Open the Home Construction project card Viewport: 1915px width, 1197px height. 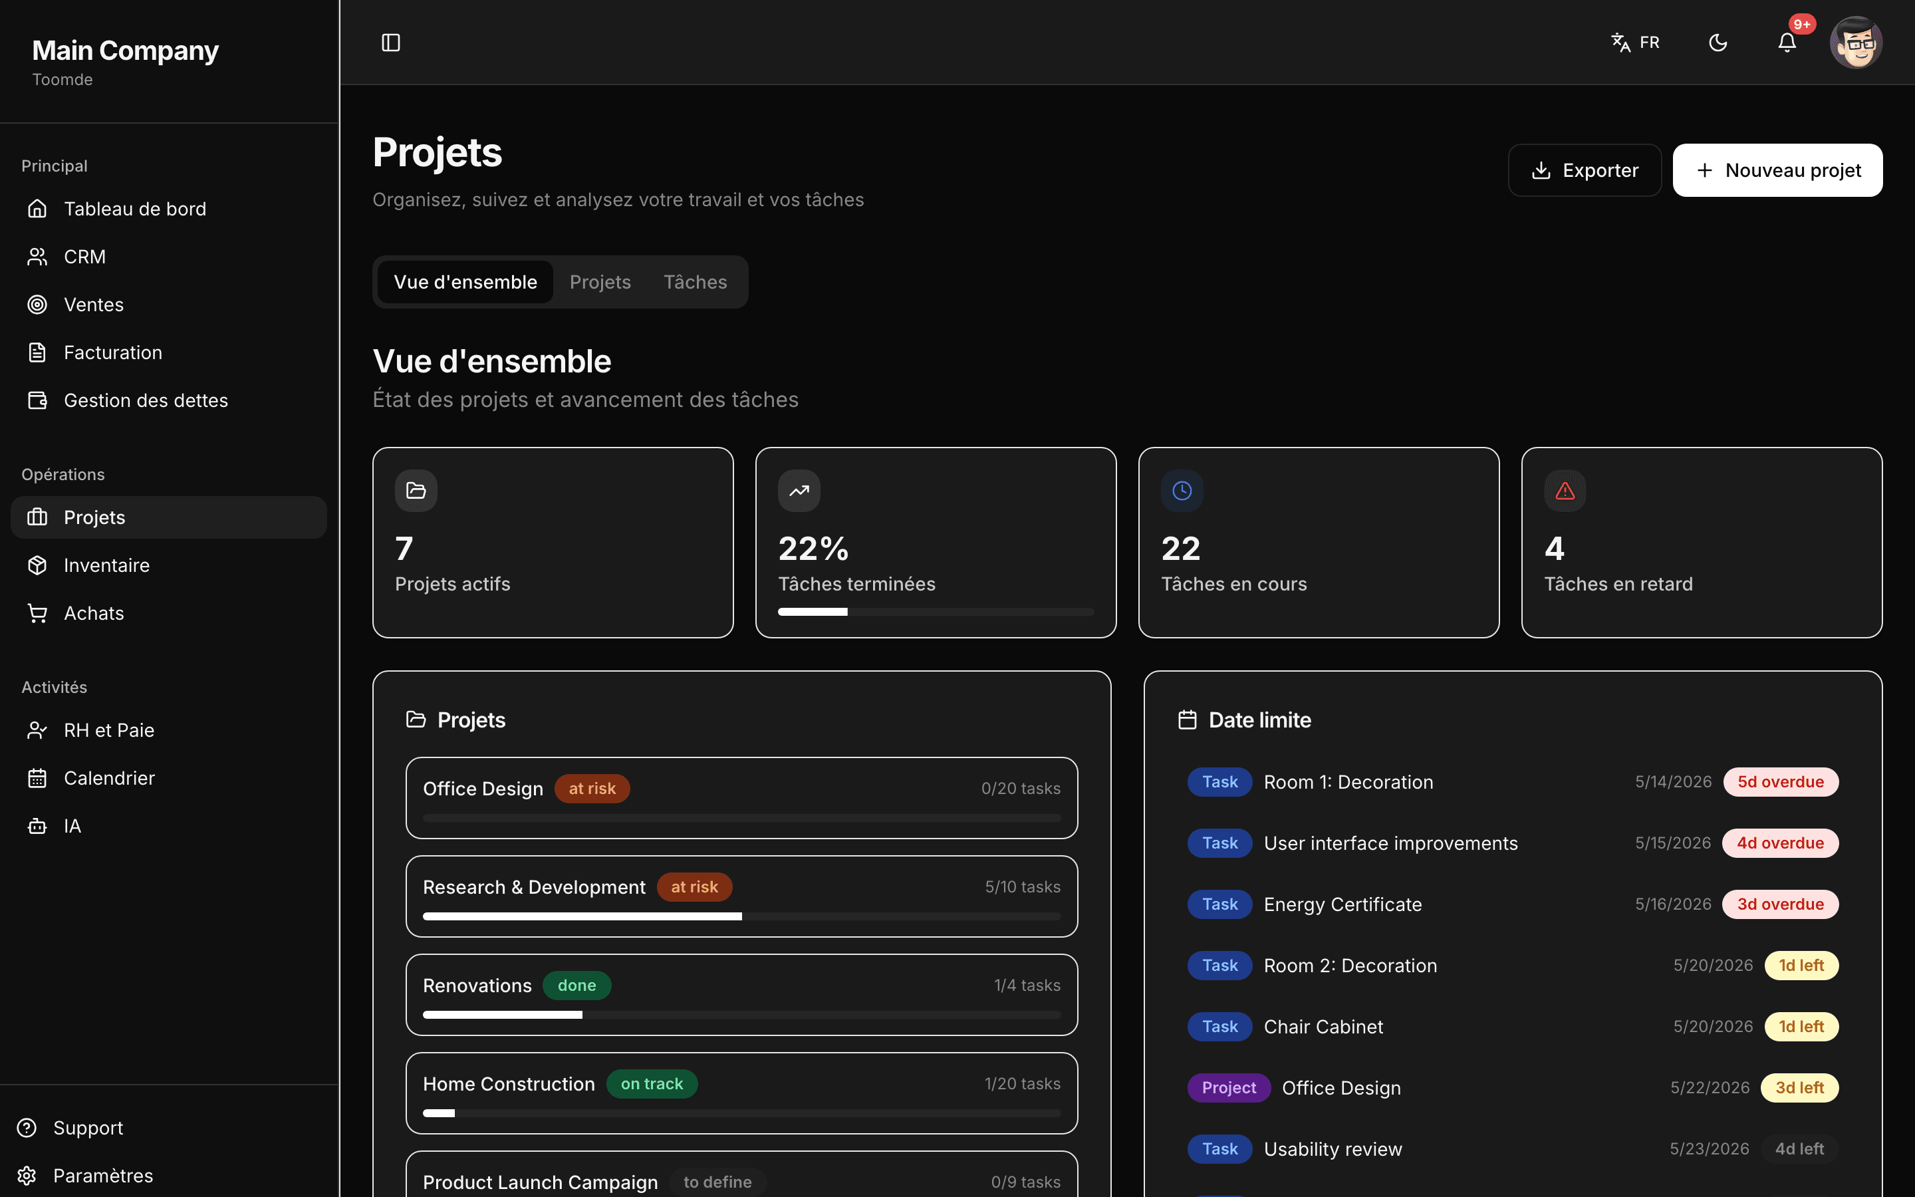point(741,1093)
